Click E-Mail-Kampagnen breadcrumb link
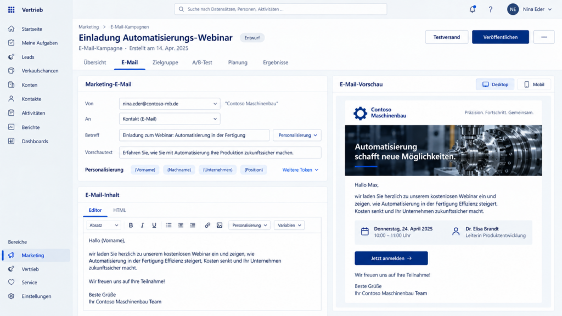The image size is (562, 316). coord(130,27)
